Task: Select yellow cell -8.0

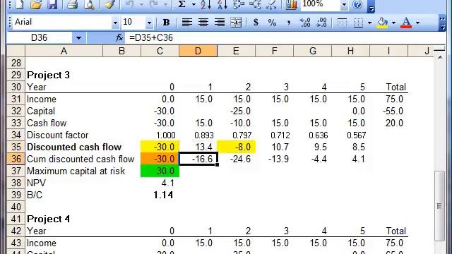Action: (x=236, y=147)
